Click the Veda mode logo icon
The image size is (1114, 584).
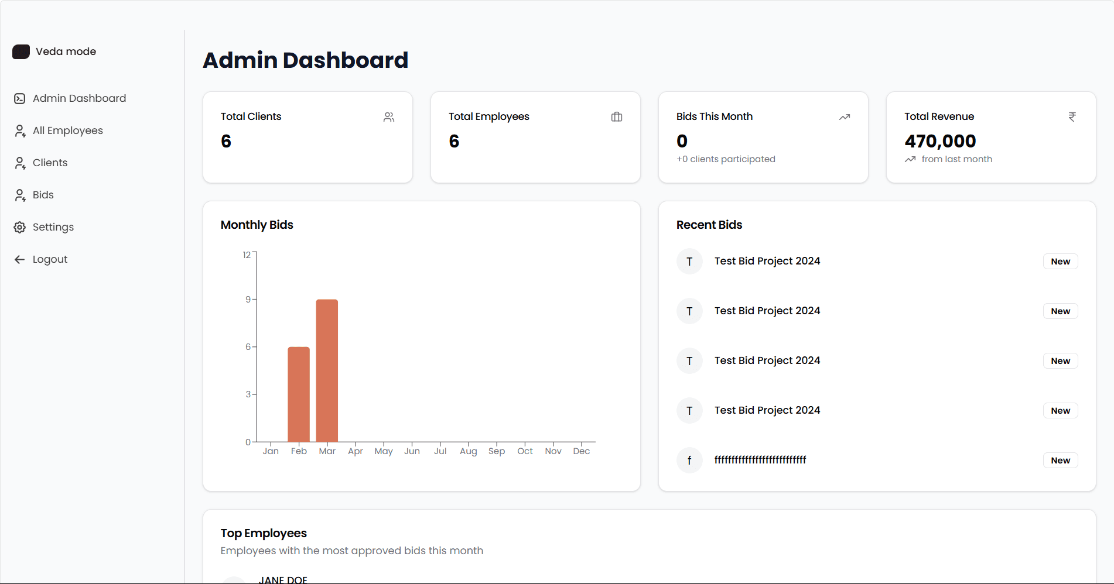coord(21,51)
